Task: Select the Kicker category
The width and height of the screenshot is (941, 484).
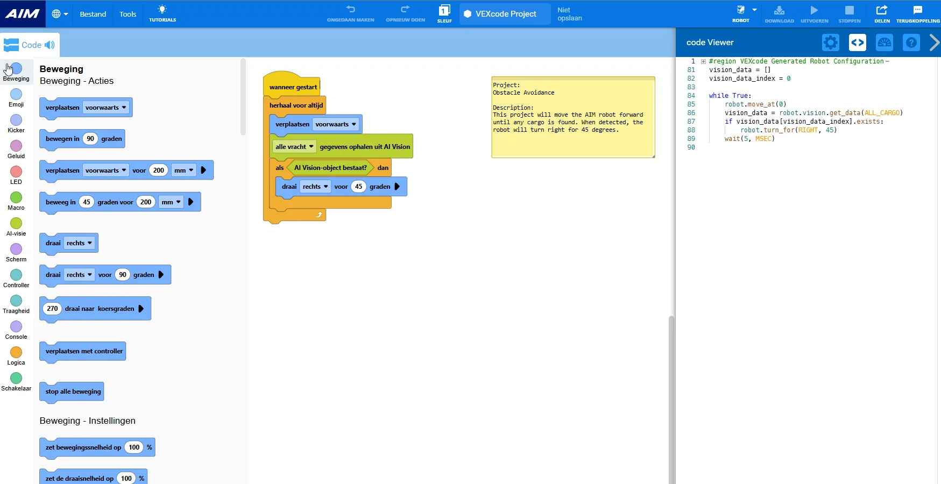Action: click(x=16, y=124)
